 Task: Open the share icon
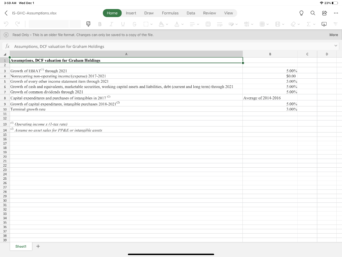pos(324,13)
